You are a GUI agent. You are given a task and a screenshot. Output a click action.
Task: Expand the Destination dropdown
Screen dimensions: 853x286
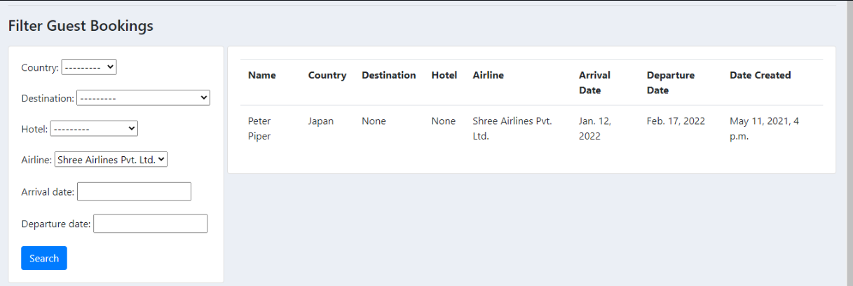point(143,98)
